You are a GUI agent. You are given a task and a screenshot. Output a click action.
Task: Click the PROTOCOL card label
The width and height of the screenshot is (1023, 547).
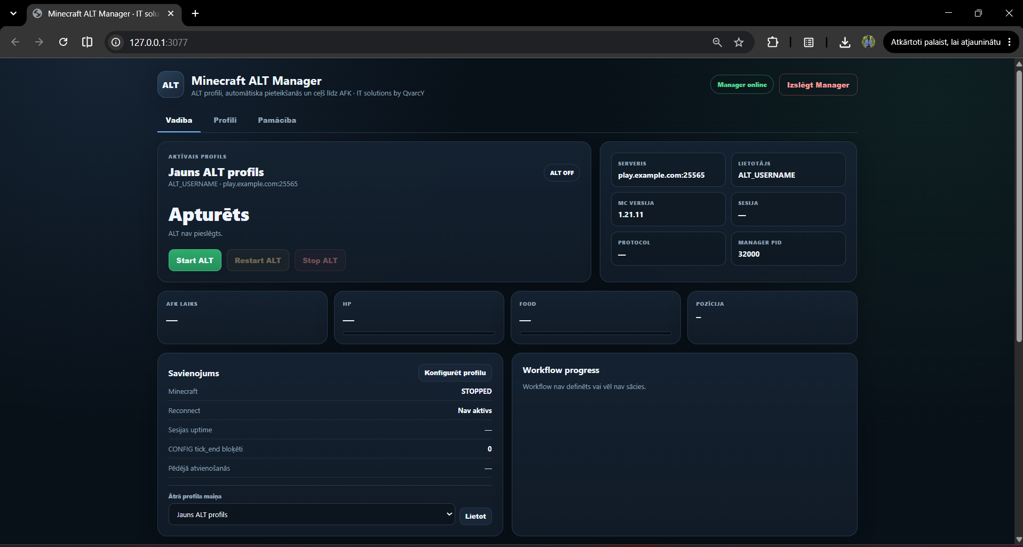(x=634, y=242)
